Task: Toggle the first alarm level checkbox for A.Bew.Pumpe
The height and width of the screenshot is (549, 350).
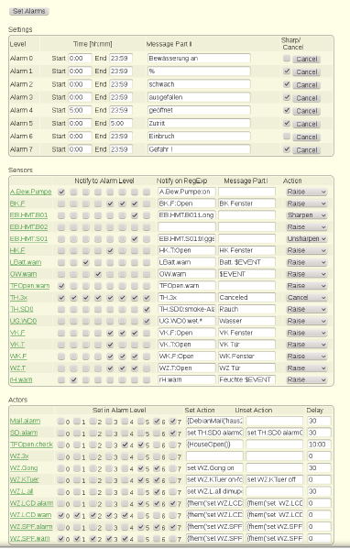Action: pyautogui.click(x=61, y=192)
